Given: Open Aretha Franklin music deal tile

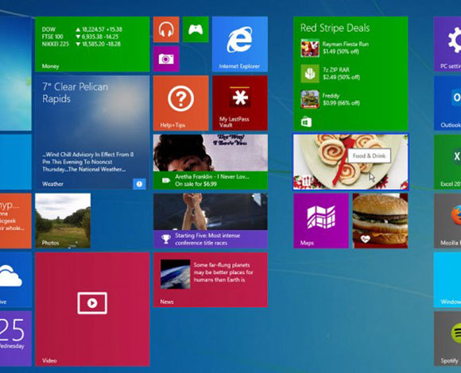Looking at the screenshot, I should [211, 162].
